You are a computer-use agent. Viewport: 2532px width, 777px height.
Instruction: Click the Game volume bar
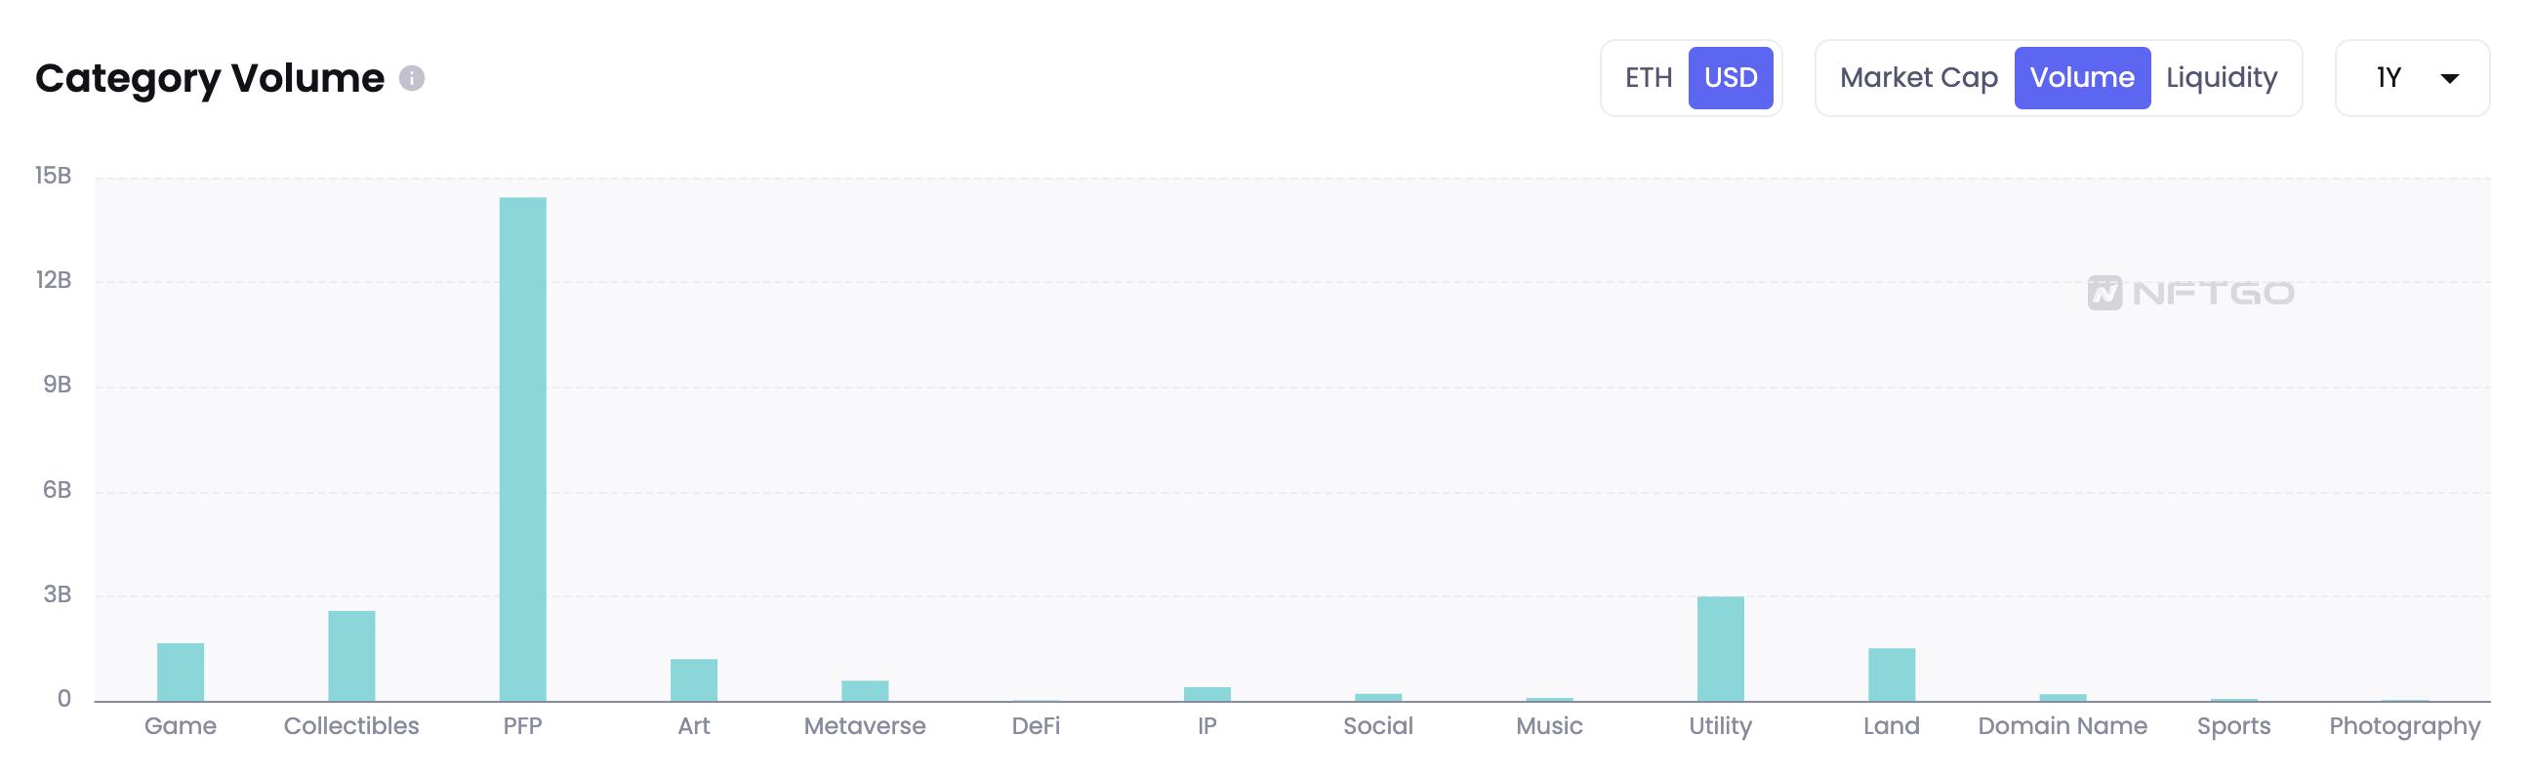coord(181,672)
